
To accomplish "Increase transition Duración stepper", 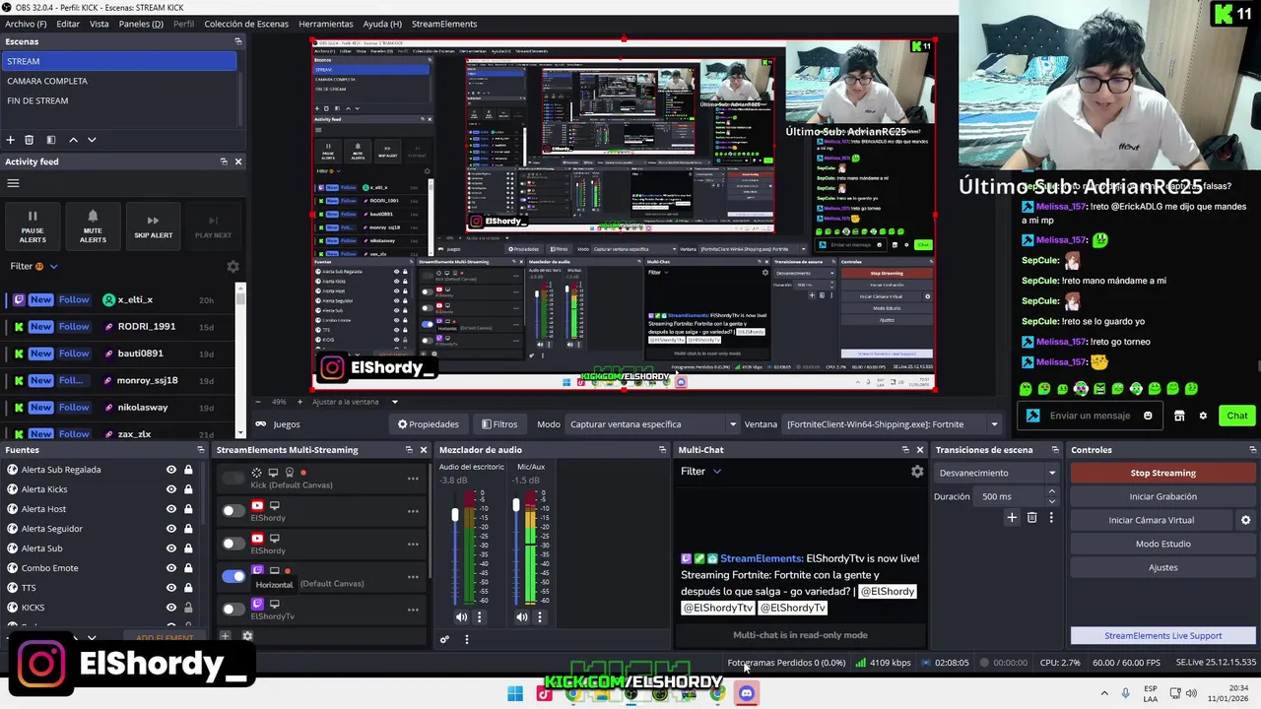I will tap(1051, 493).
